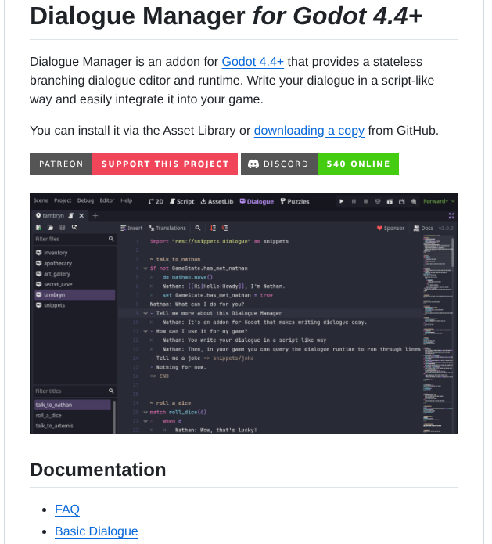Click the editor toolbar search magnifier icon
The height and width of the screenshot is (544, 492).
tap(198, 228)
